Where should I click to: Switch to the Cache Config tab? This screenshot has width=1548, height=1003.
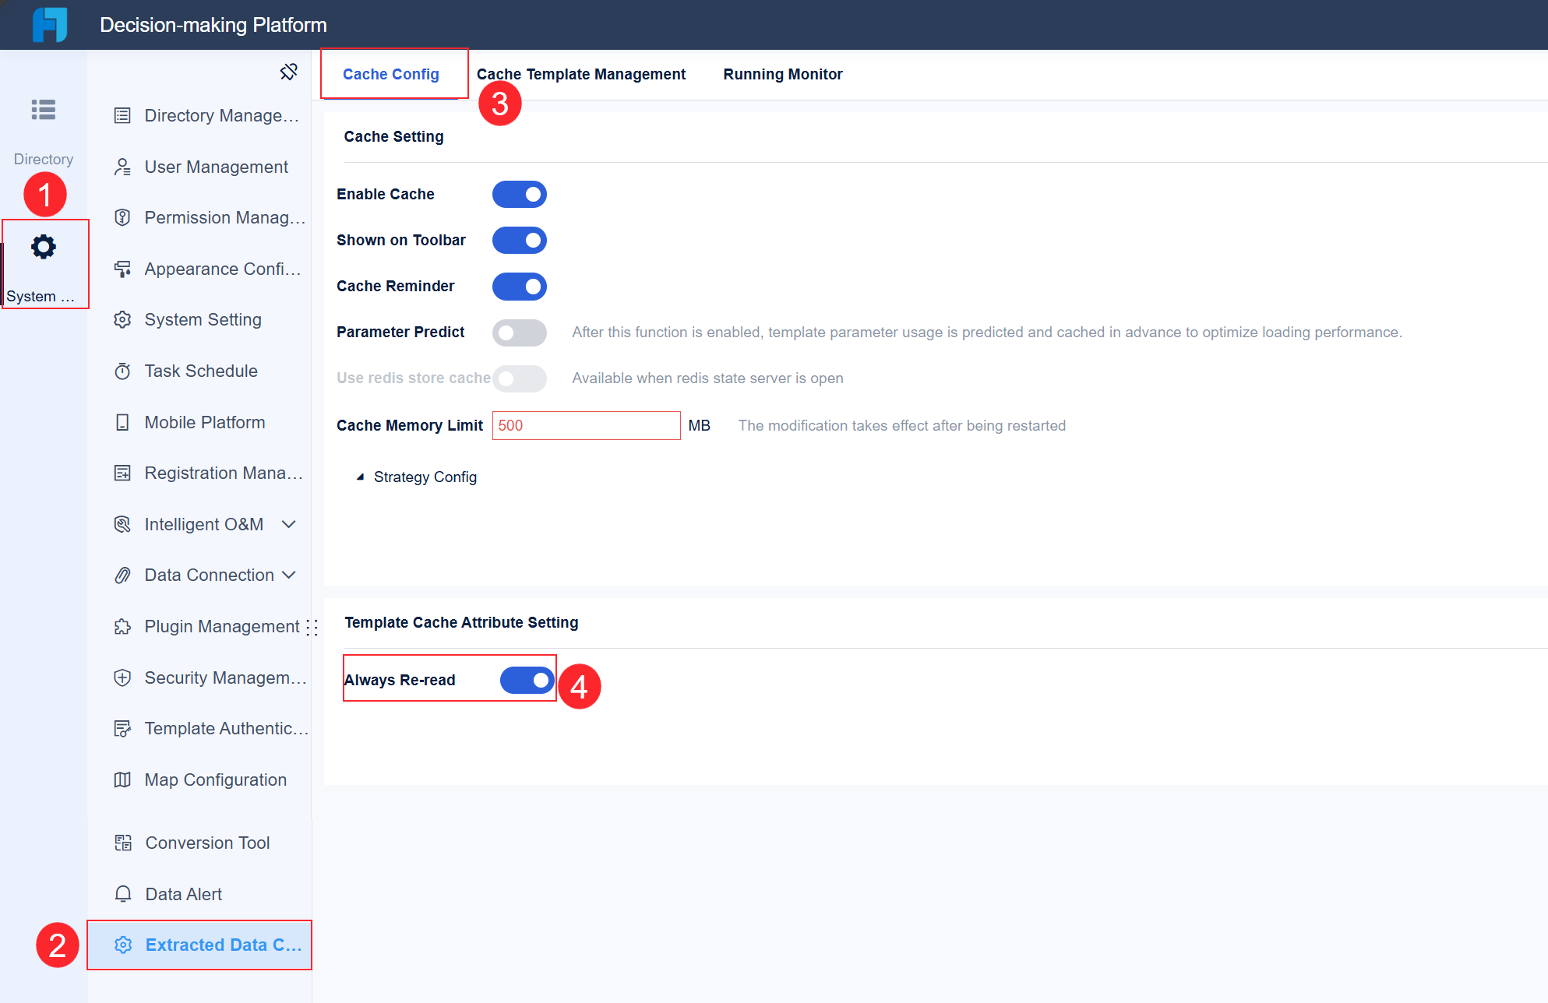coord(391,74)
